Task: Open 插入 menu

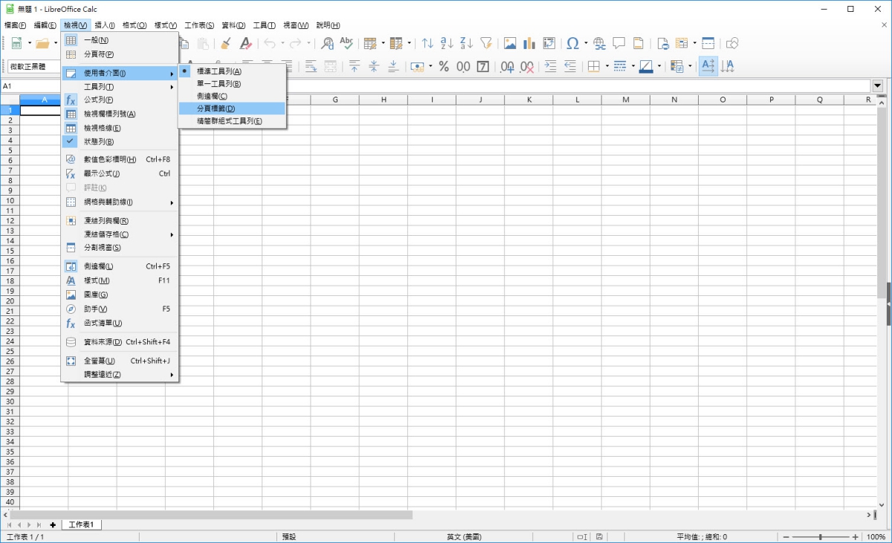Action: click(105, 25)
